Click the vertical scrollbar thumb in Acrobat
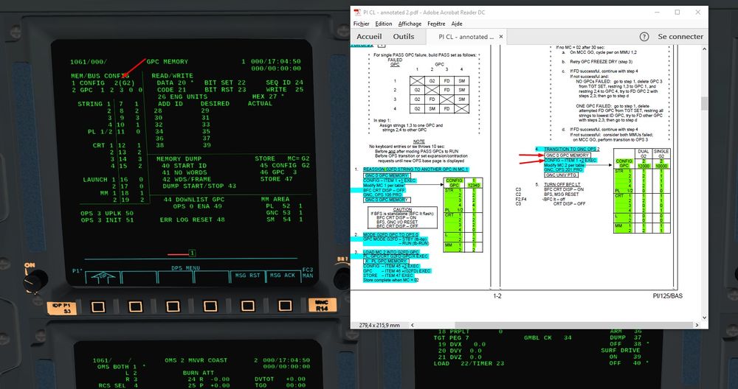The width and height of the screenshot is (738, 389). point(704,104)
